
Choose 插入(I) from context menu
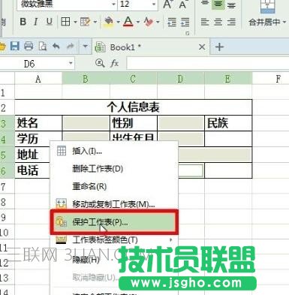pyautogui.click(x=114, y=151)
